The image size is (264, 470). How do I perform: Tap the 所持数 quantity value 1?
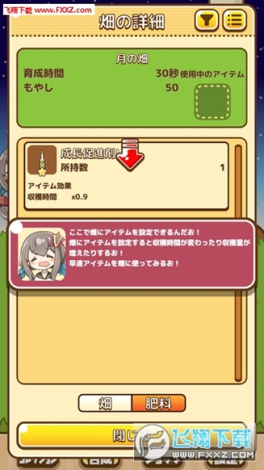(x=222, y=168)
